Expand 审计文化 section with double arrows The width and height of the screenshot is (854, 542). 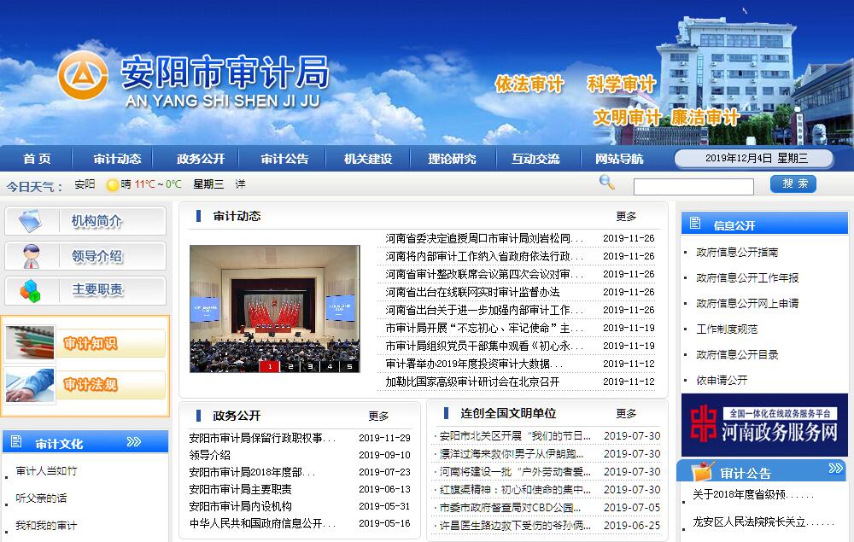pos(134,442)
